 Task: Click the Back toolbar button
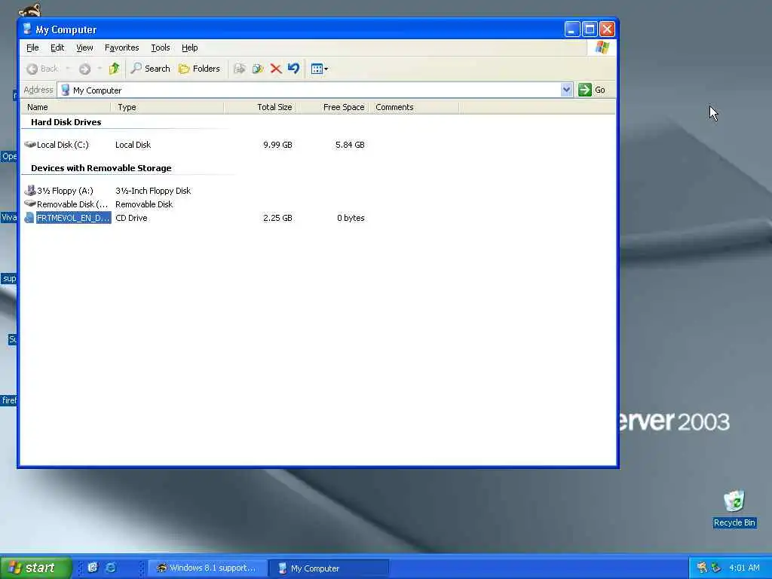[x=43, y=69]
